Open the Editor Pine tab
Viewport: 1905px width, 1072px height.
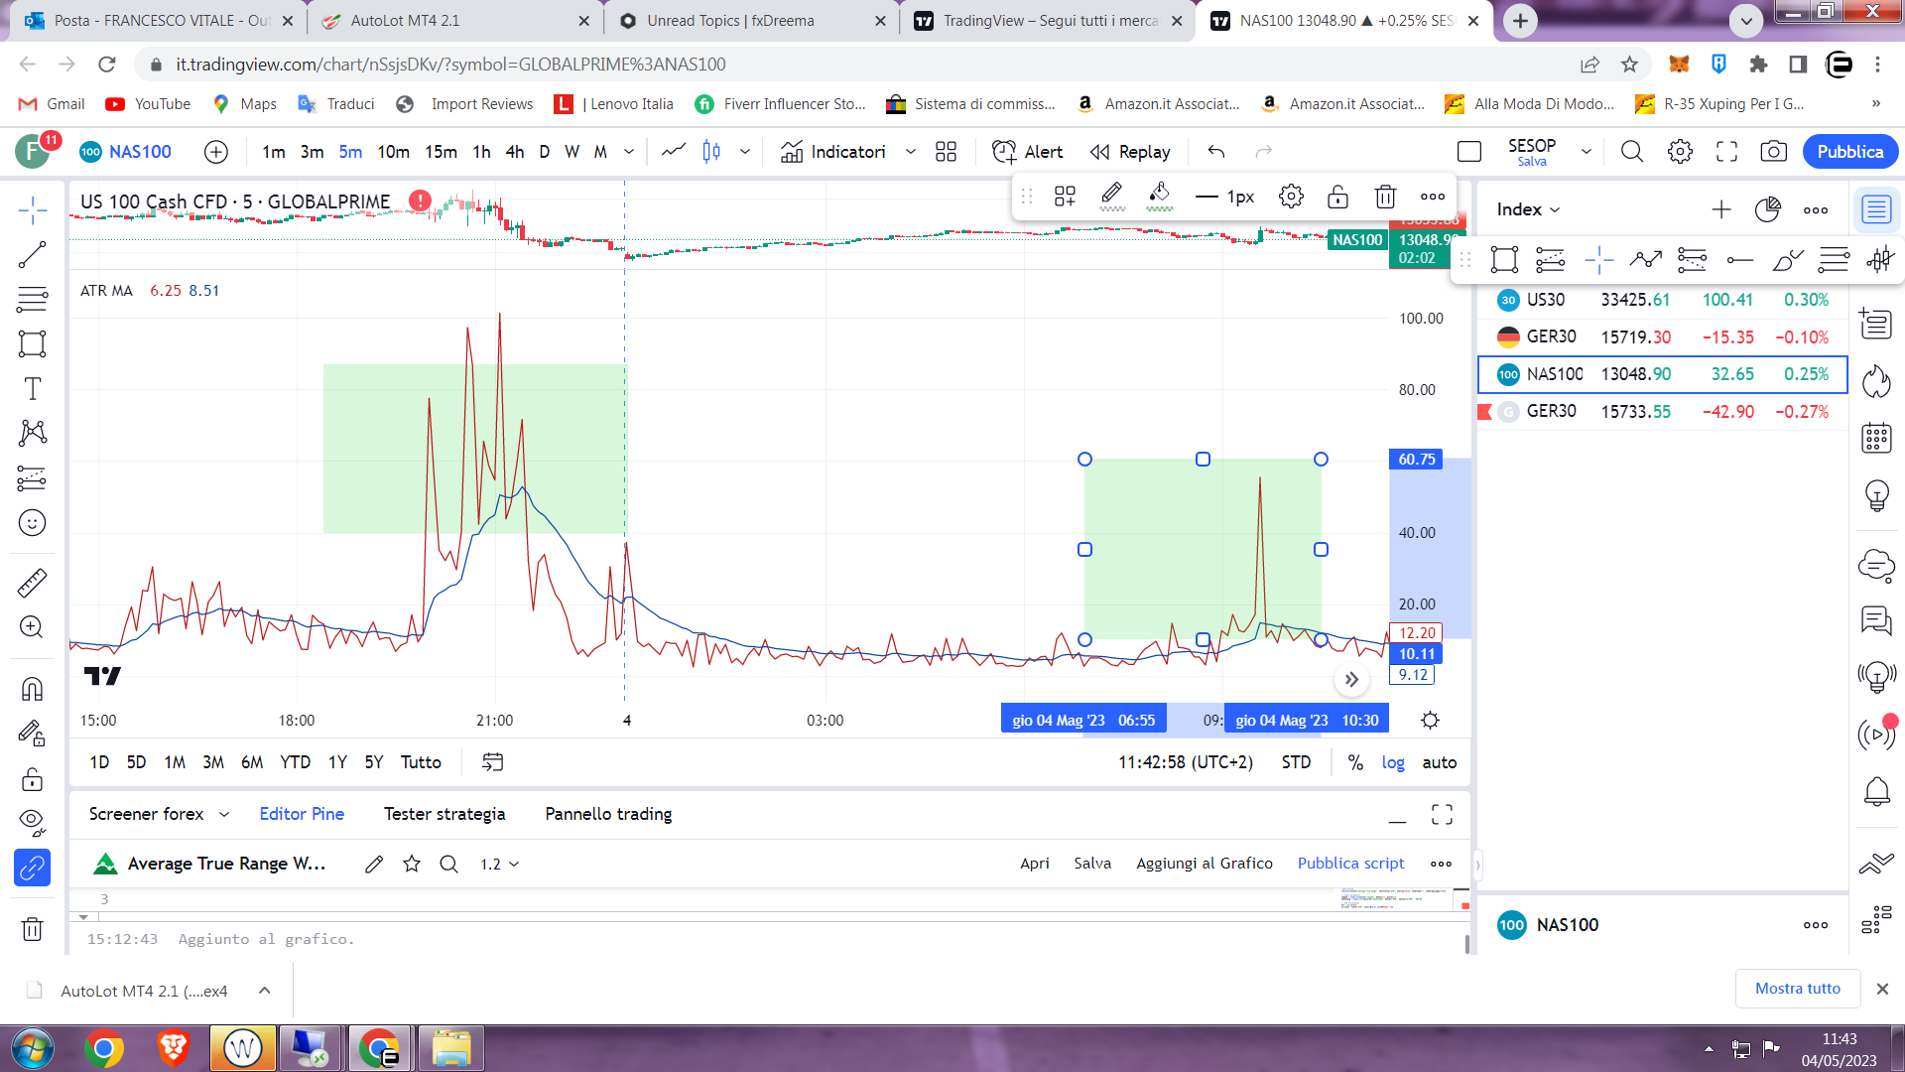tap(302, 814)
